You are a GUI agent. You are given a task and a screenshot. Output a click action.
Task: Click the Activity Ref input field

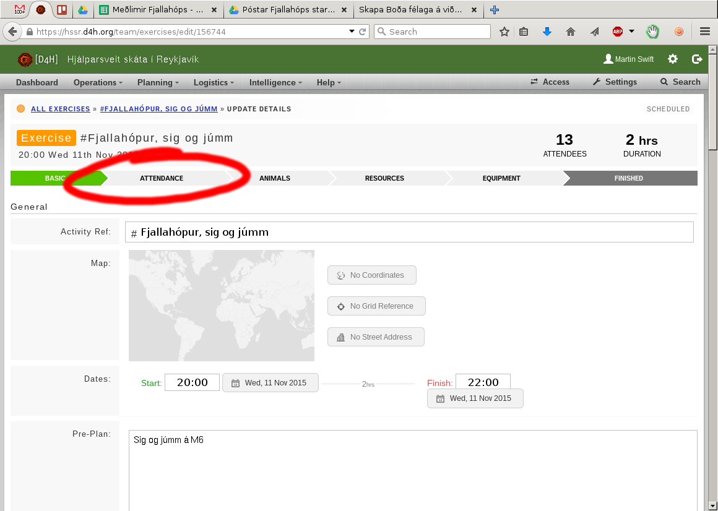[x=409, y=232]
